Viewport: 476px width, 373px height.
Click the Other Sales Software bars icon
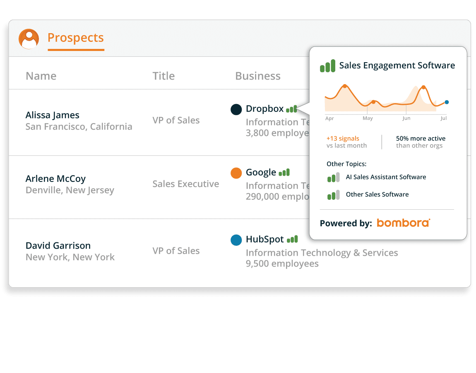[333, 195]
